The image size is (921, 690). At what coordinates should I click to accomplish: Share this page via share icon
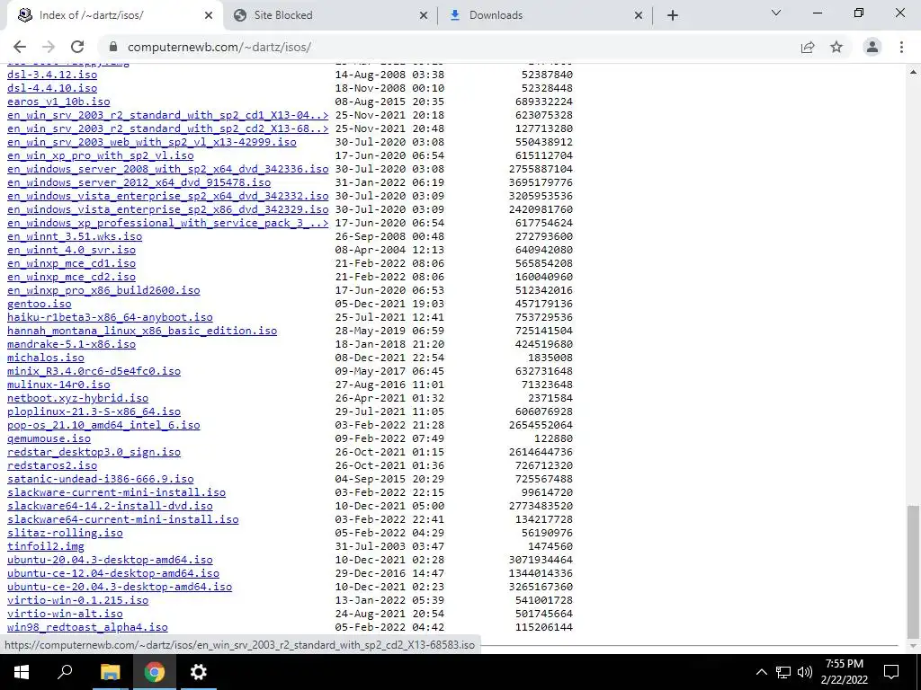pos(808,47)
